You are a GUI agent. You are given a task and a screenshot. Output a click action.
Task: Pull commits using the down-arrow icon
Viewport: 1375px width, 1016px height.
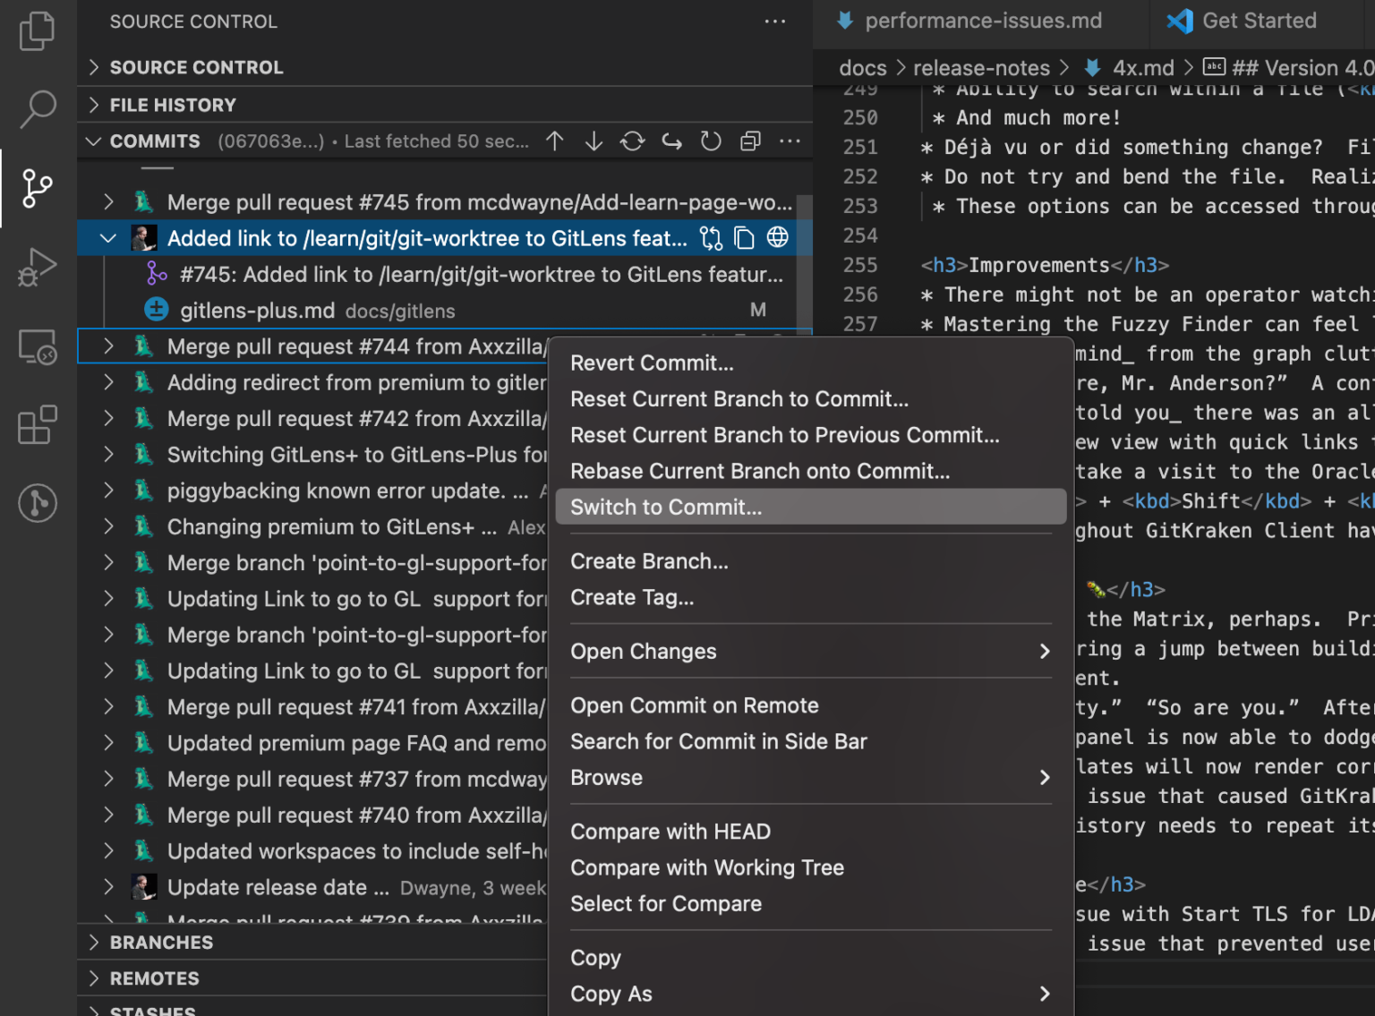[x=594, y=141]
